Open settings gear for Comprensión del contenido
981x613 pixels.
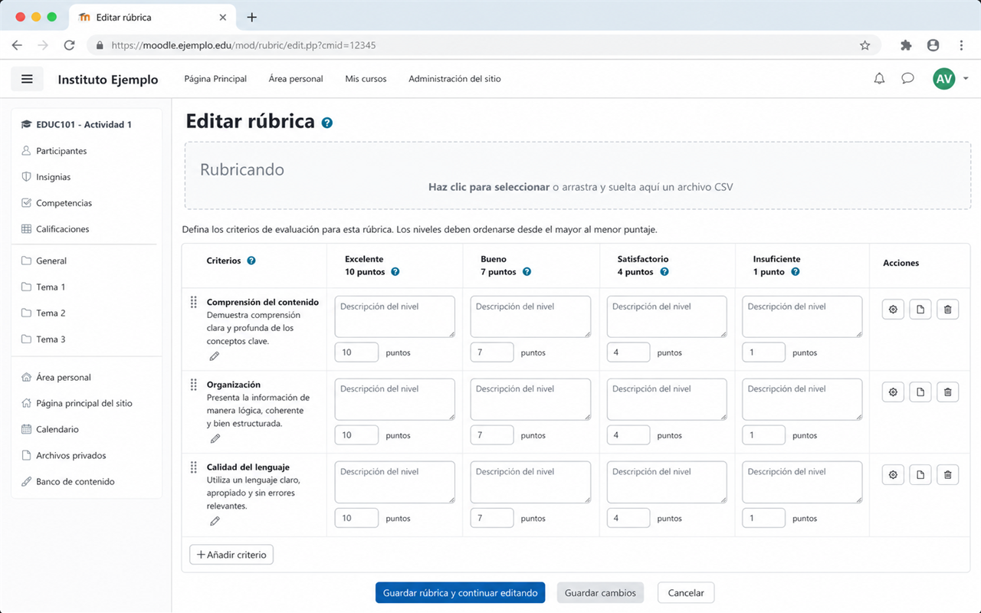(x=893, y=310)
